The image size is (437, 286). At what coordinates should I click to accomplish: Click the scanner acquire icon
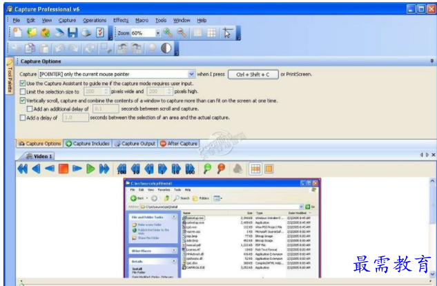tap(59, 32)
